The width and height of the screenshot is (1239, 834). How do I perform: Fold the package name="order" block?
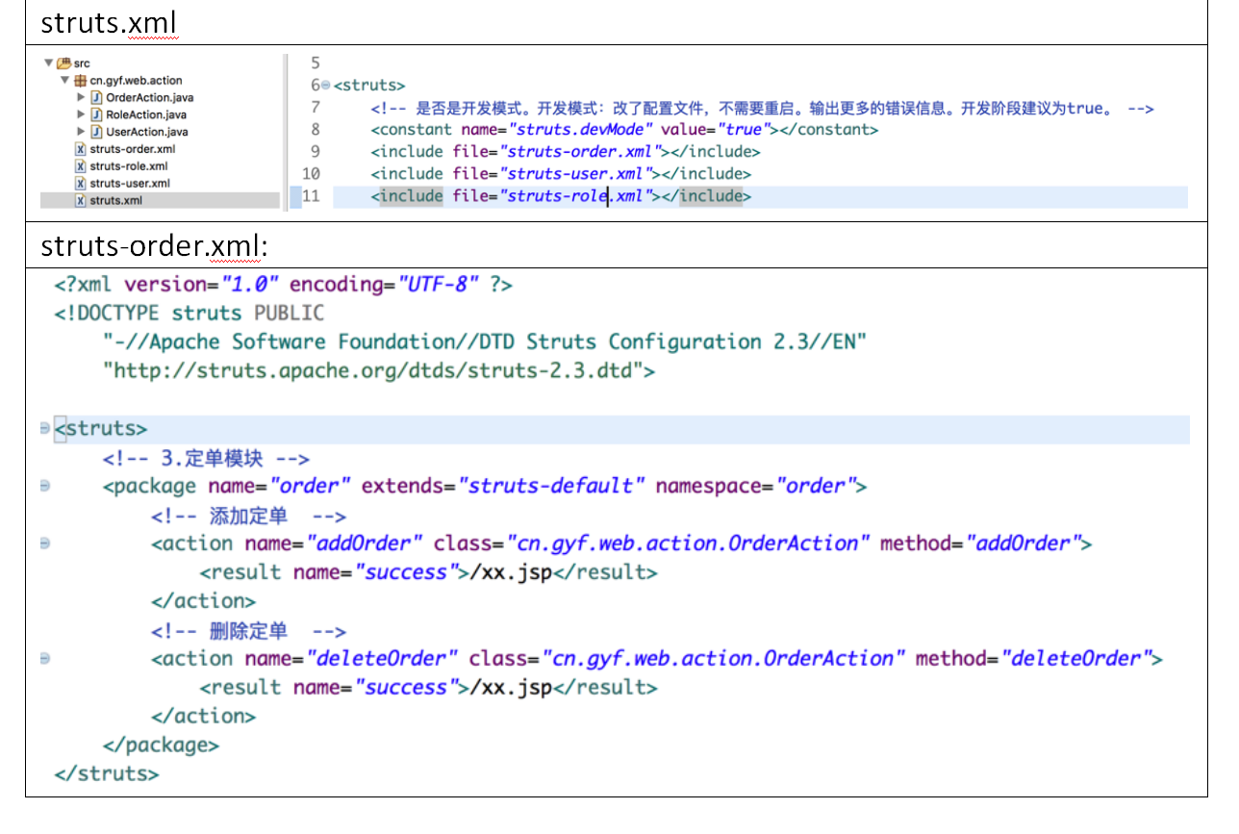(x=45, y=487)
